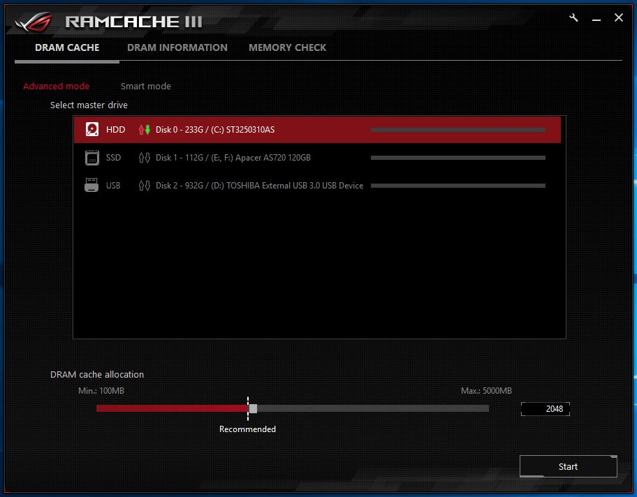Click the 'DRAM cache allocation' label
This screenshot has width=637, height=497.
pyautogui.click(x=97, y=374)
